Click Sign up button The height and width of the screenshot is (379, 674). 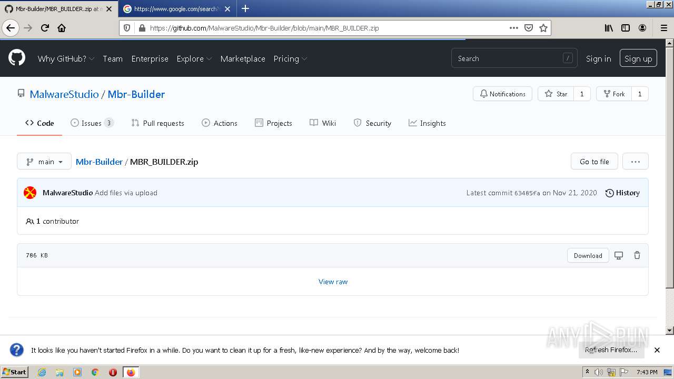coord(638,58)
